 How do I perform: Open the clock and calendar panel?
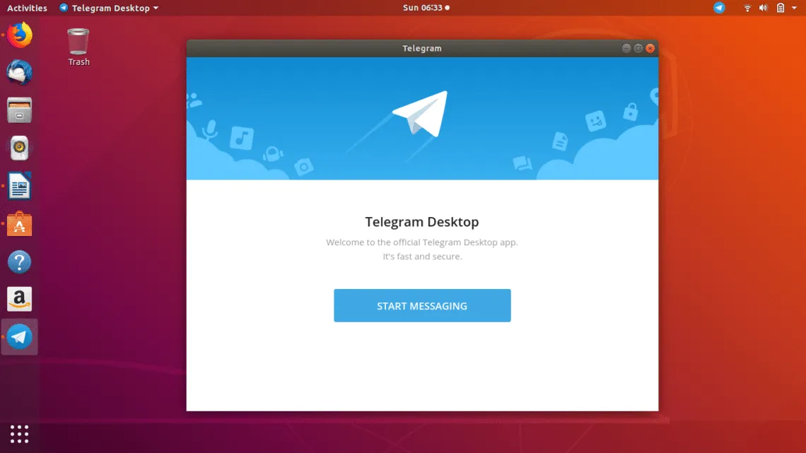(x=426, y=8)
